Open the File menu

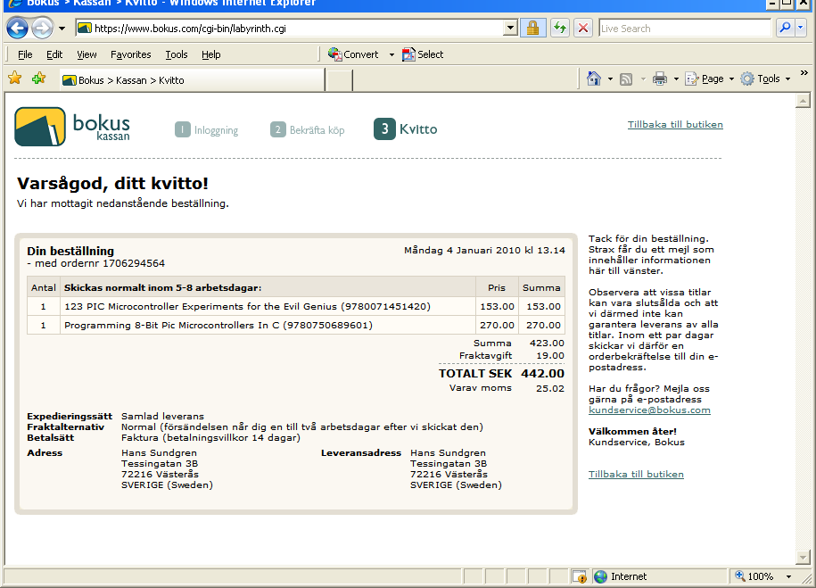pyautogui.click(x=25, y=54)
